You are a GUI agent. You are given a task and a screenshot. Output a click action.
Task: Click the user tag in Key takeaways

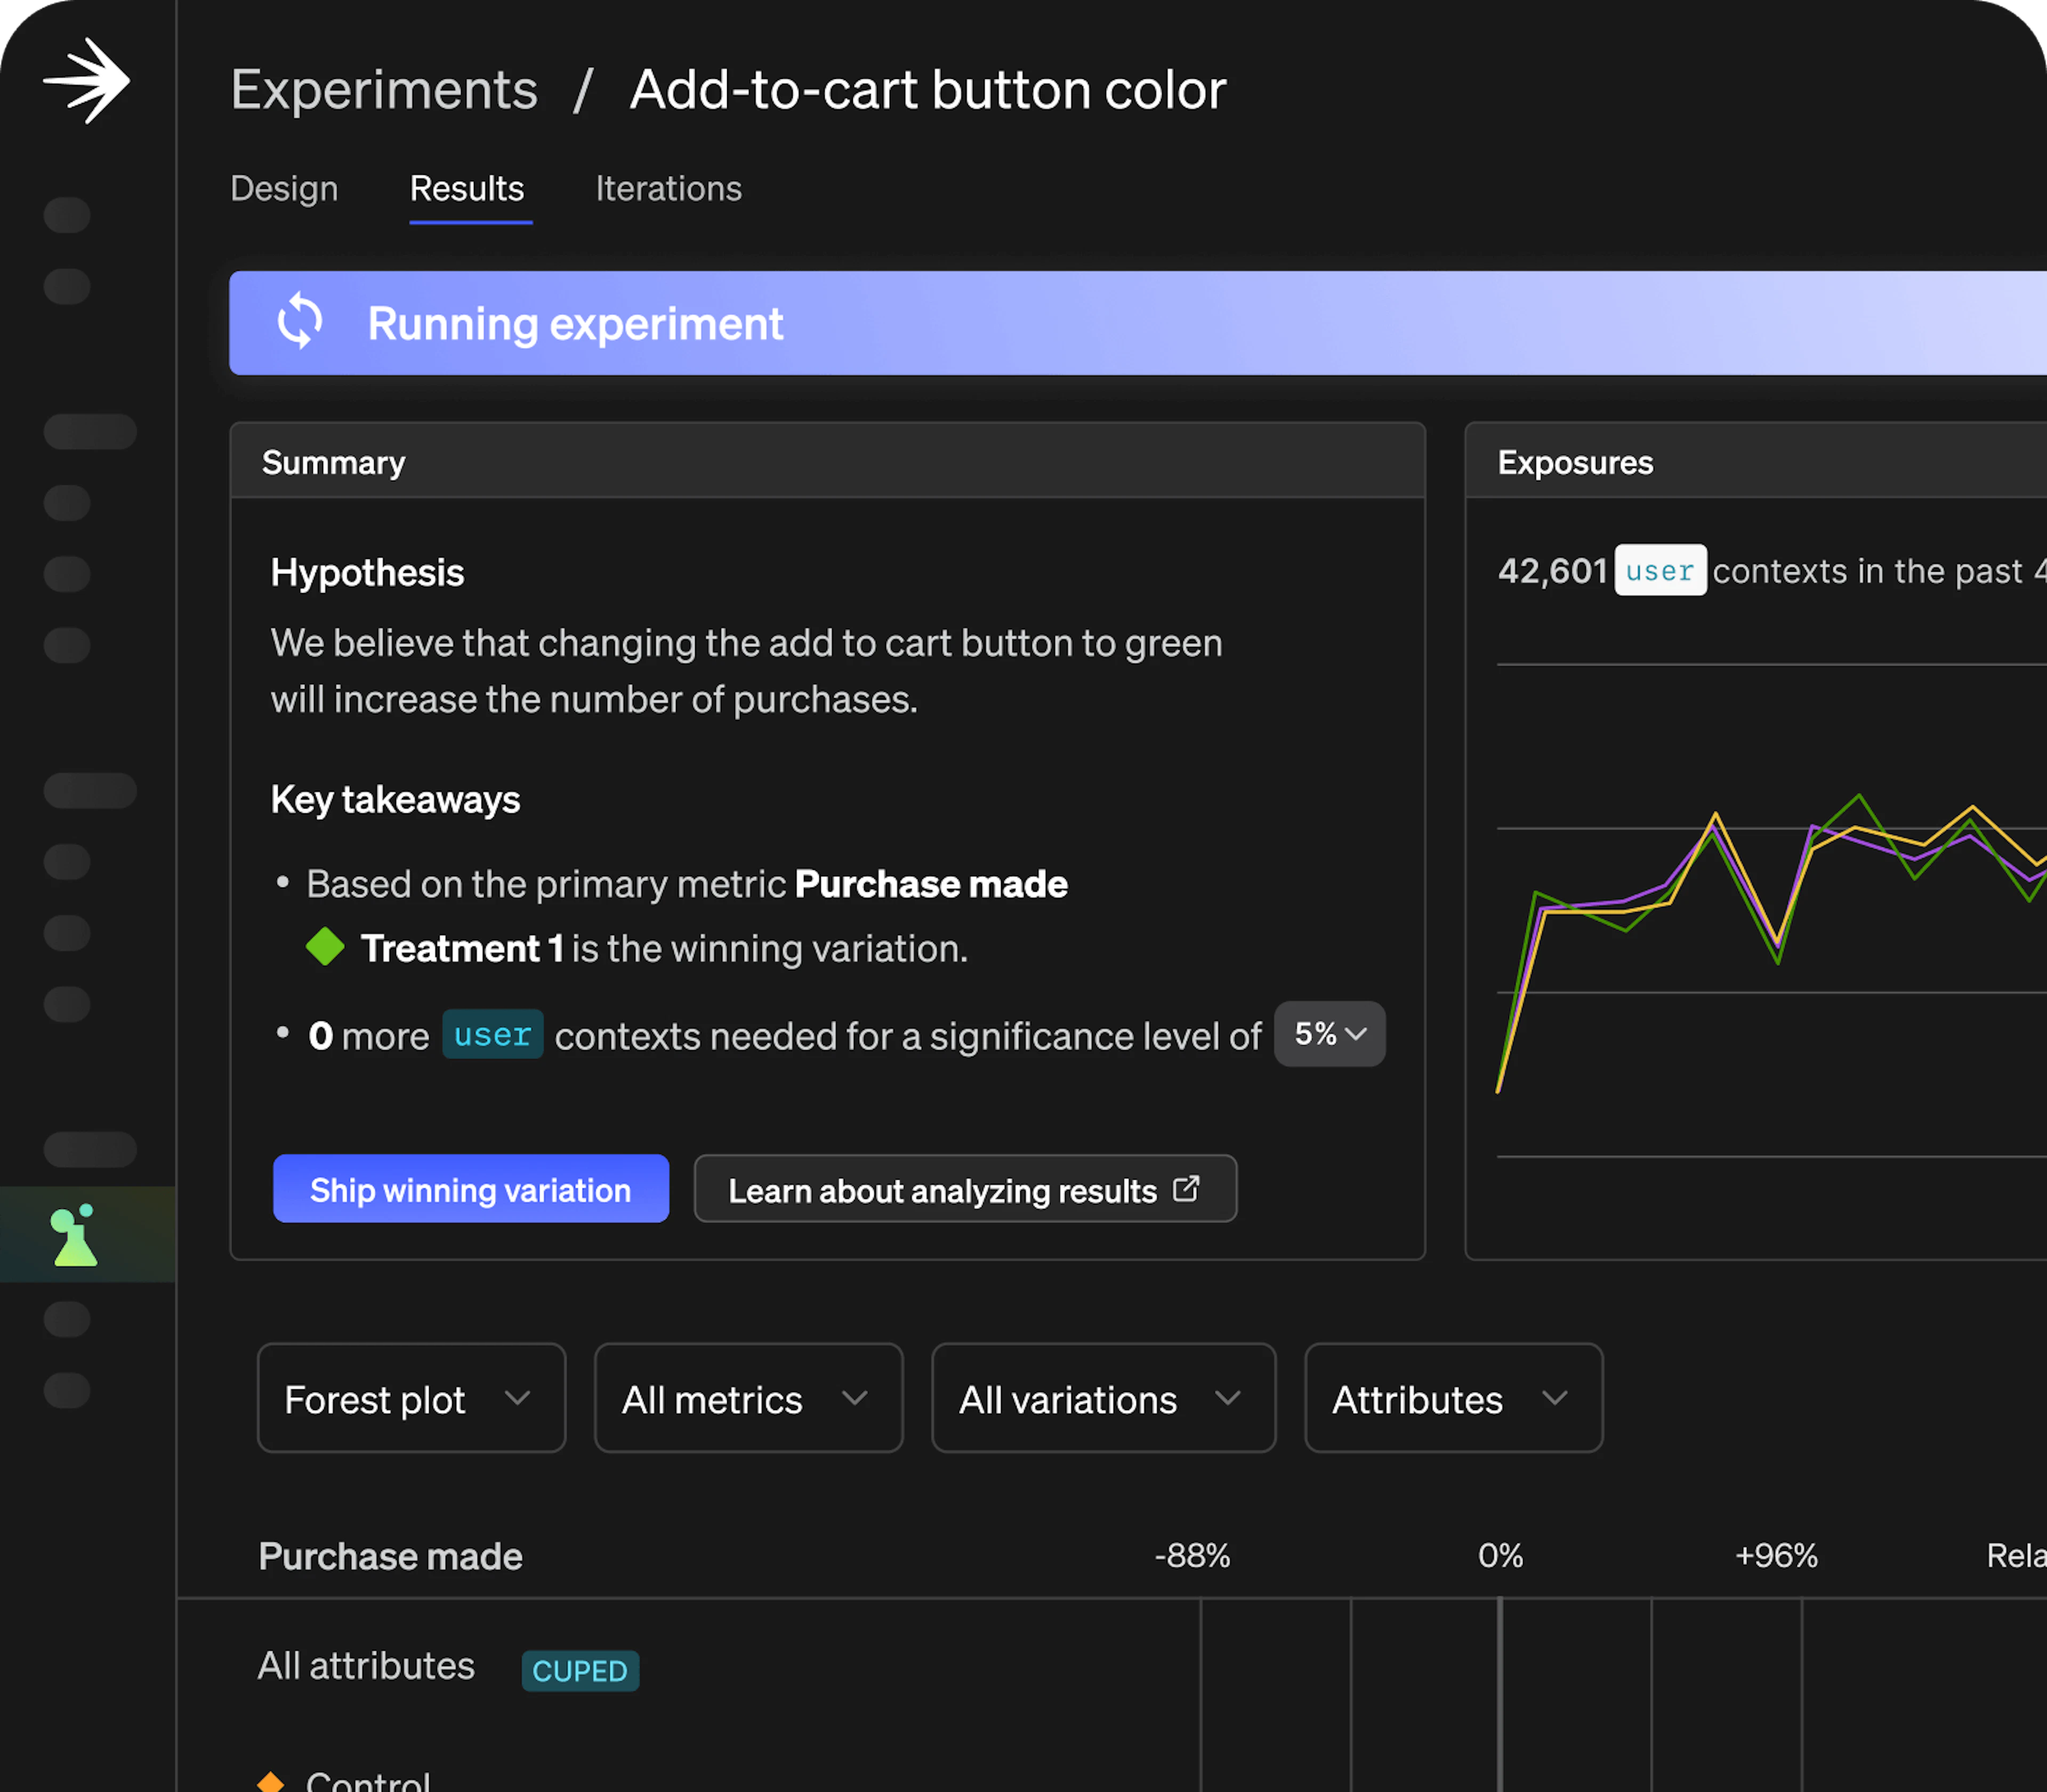(x=493, y=1035)
